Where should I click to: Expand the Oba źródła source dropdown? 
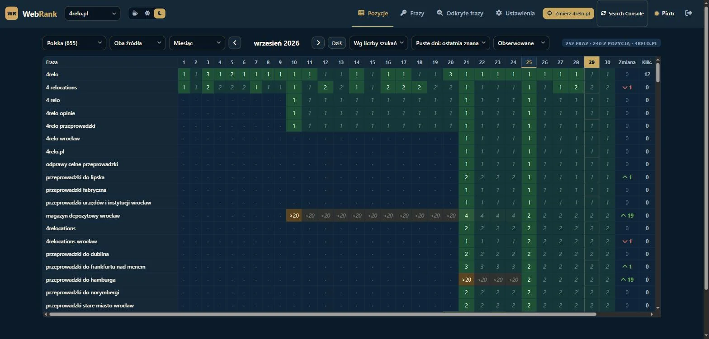point(137,43)
